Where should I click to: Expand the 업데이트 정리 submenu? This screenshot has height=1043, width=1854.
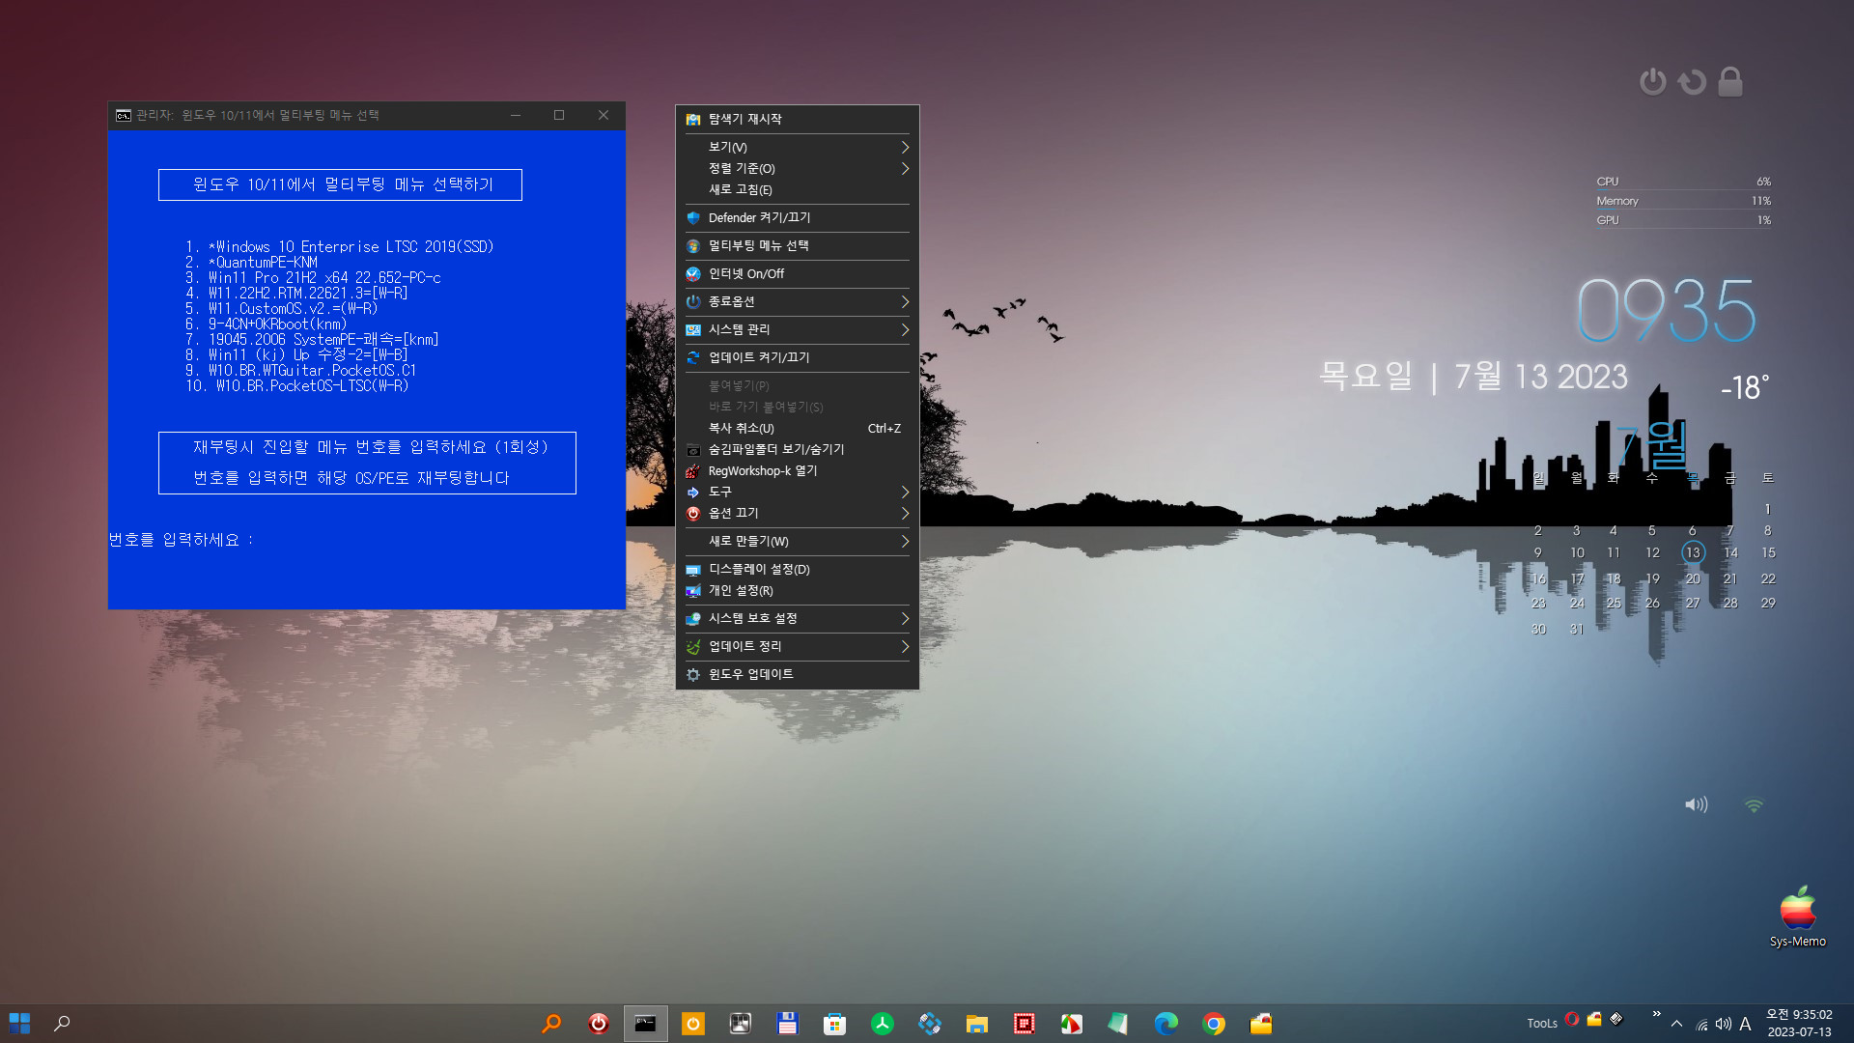[798, 647]
